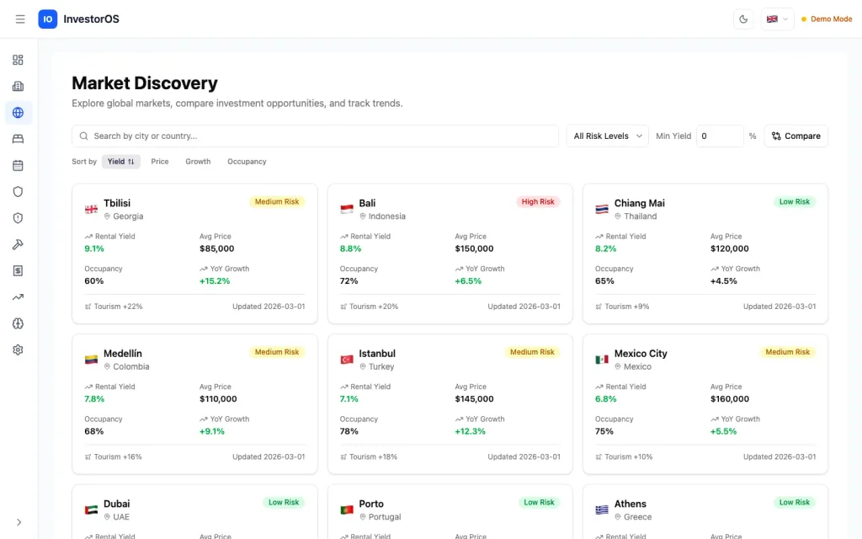Open the shield alert sidebar icon
862x539 pixels.
[x=19, y=218]
